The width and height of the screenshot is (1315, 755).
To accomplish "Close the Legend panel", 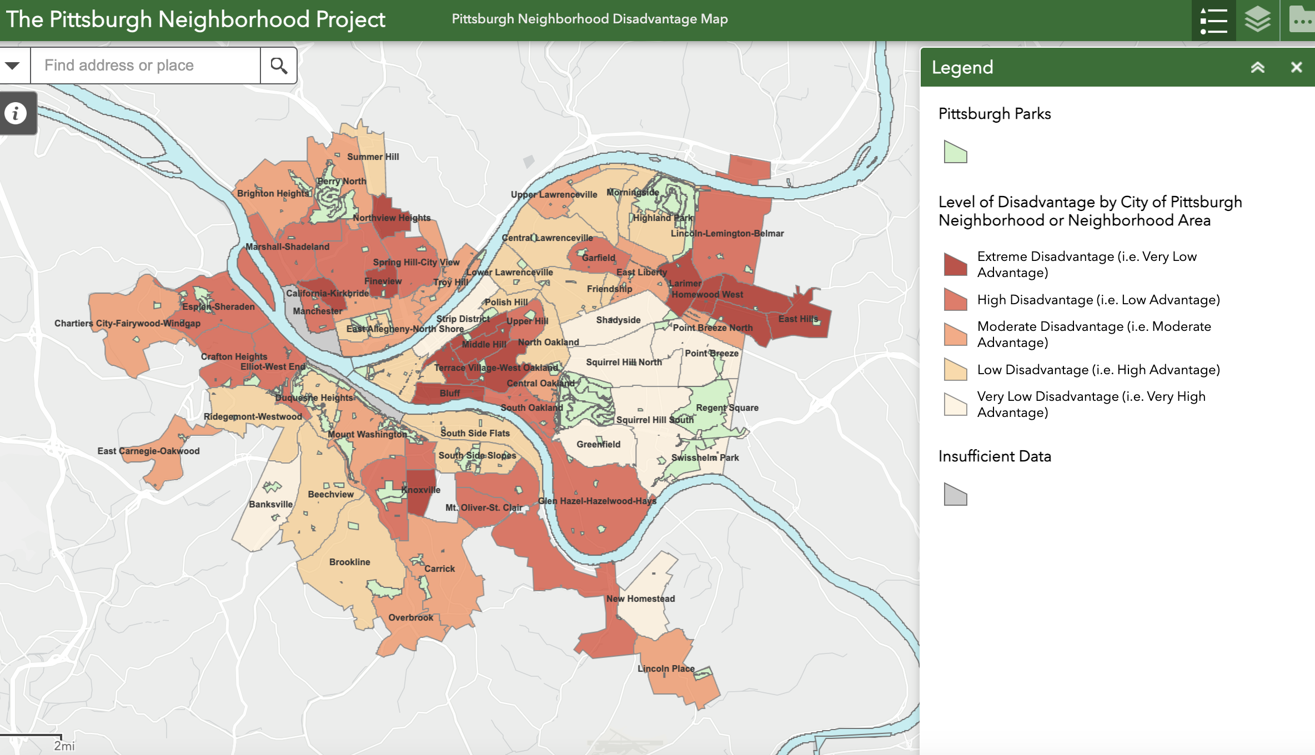I will tap(1297, 67).
